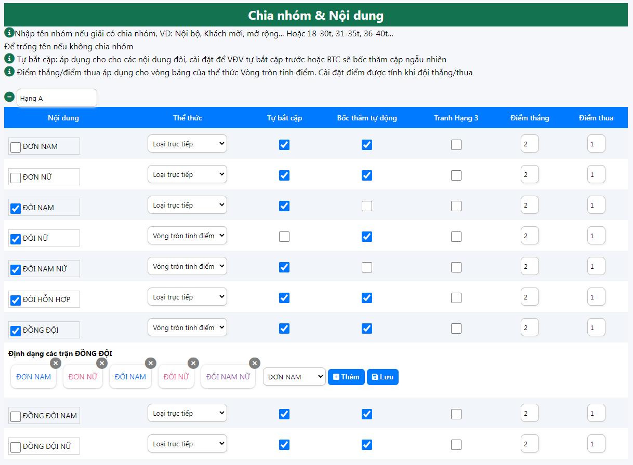The height and width of the screenshot is (465, 633).
Task: Collapse the Hạng A group with minus icon
Action: (x=9, y=97)
